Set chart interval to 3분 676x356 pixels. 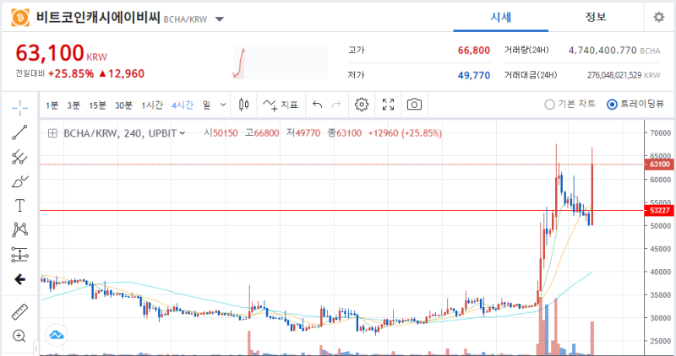[x=74, y=105]
